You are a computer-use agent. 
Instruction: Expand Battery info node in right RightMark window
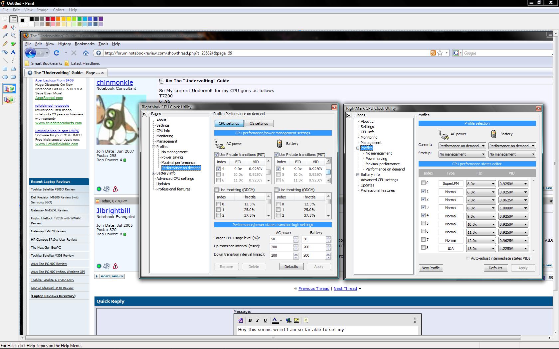point(358,174)
